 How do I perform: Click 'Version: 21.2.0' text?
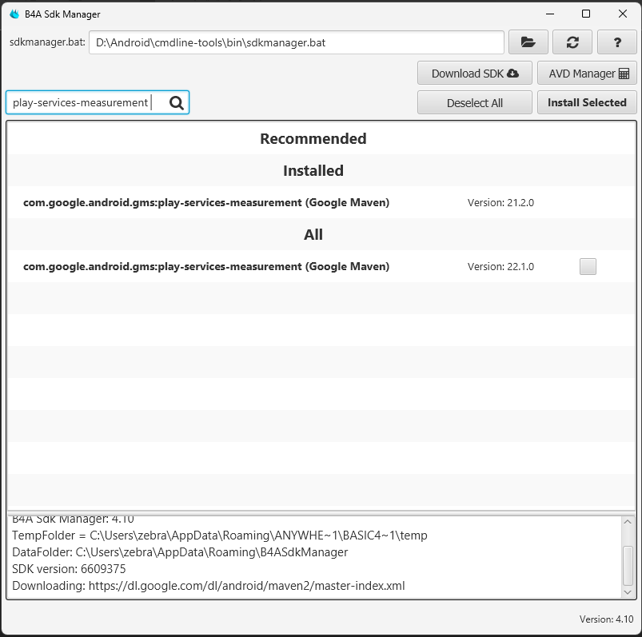click(500, 203)
